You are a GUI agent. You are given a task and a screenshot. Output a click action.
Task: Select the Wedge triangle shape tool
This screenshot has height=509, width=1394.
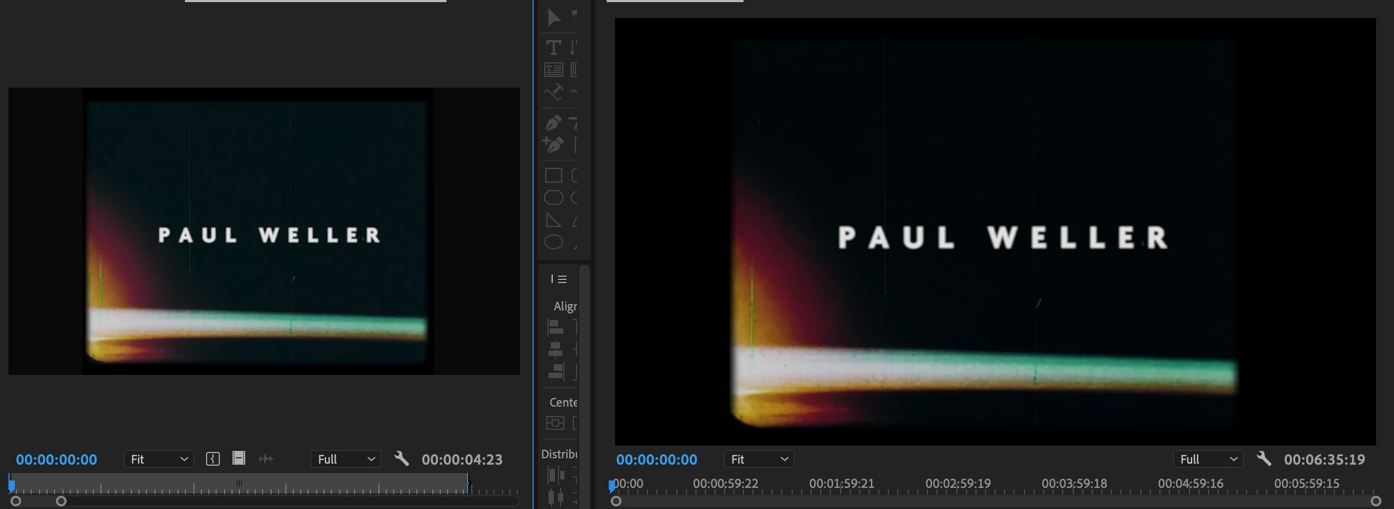(553, 220)
